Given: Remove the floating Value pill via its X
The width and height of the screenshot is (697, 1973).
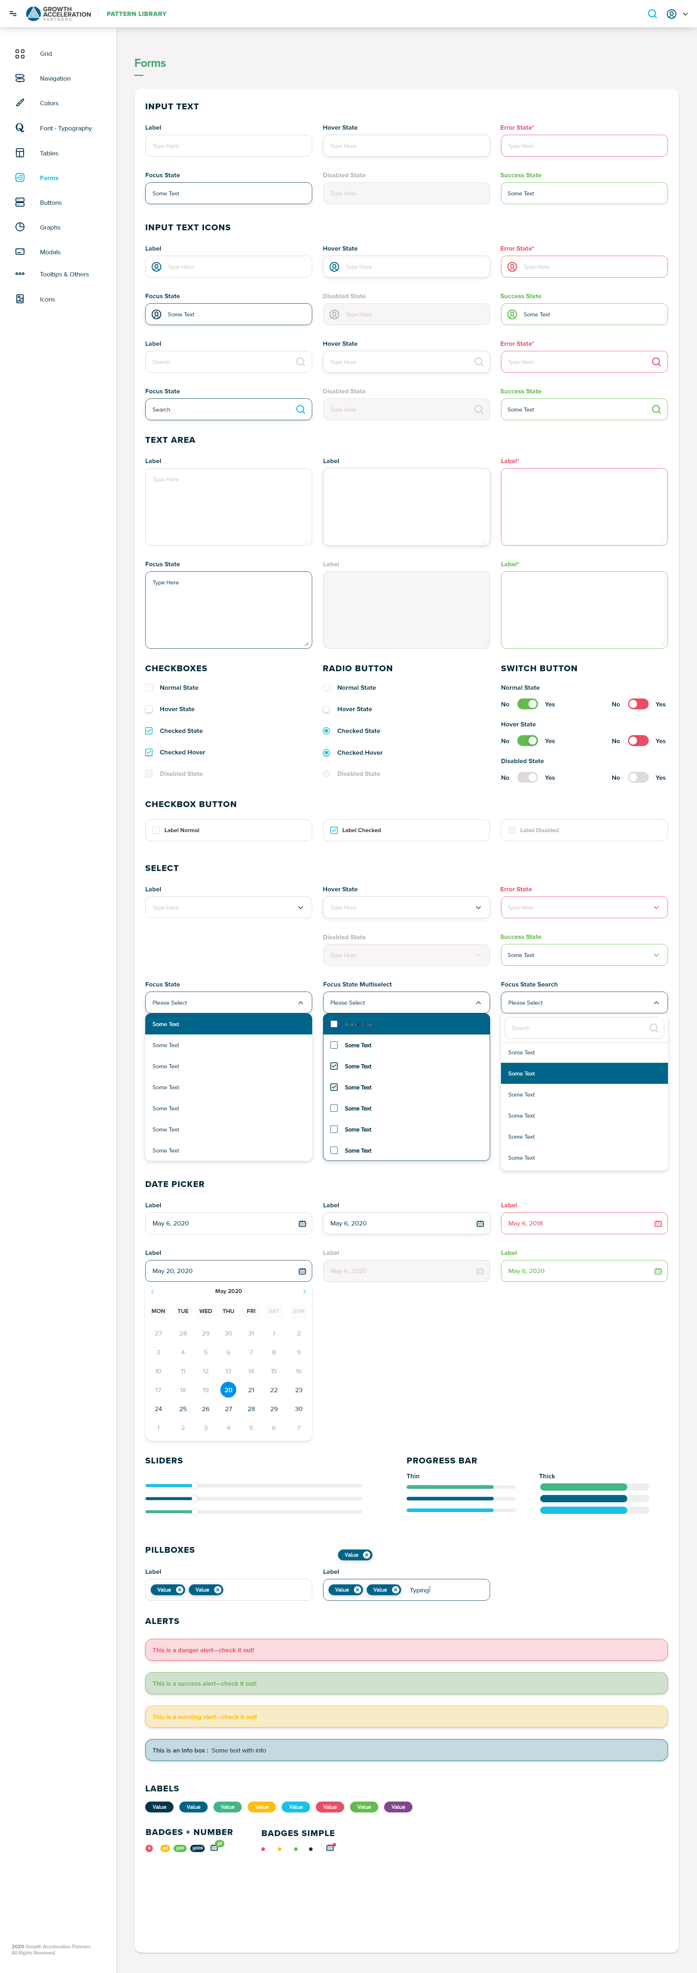Looking at the screenshot, I should 367,1555.
